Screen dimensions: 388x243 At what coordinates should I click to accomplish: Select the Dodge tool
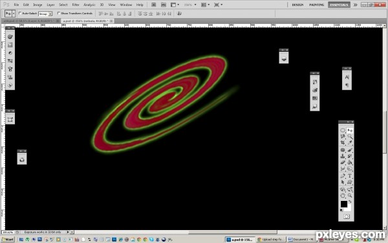click(350, 168)
